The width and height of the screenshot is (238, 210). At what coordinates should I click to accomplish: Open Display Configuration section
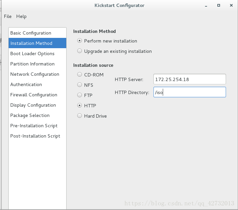38,105
